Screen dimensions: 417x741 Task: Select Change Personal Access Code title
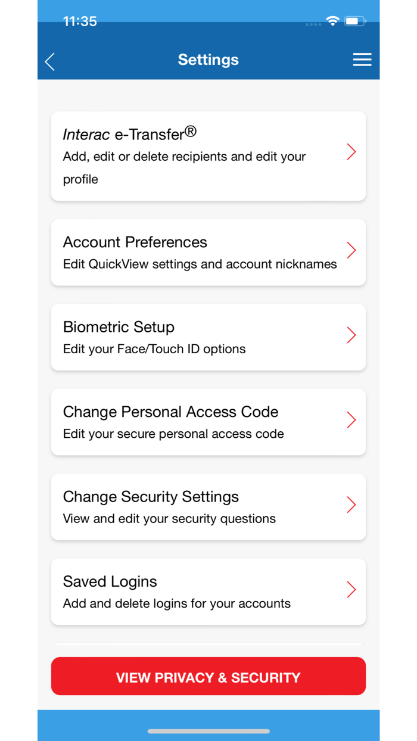[x=170, y=412]
